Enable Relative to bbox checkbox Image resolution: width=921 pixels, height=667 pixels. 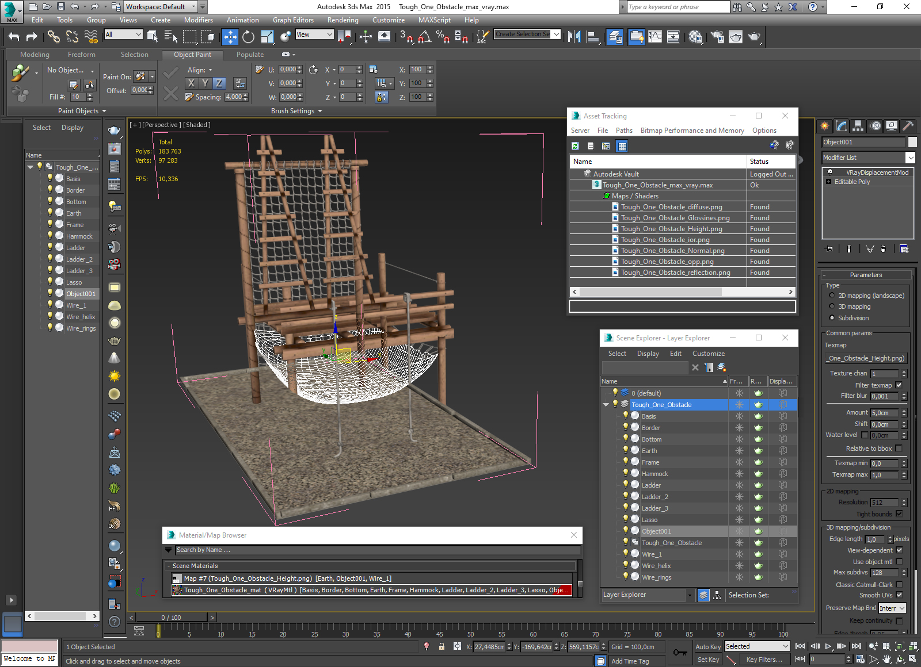899,448
